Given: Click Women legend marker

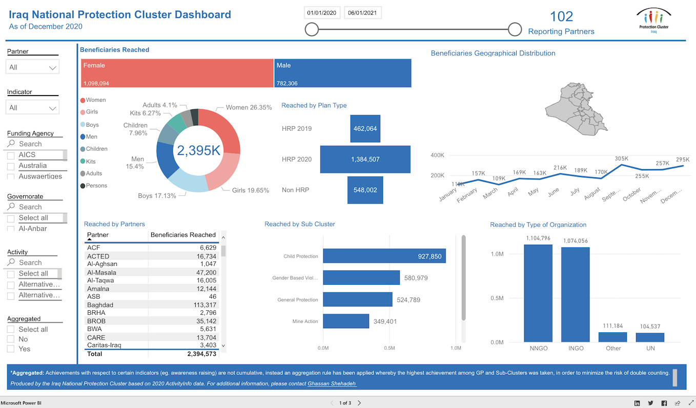Looking at the screenshot, I should pos(83,100).
